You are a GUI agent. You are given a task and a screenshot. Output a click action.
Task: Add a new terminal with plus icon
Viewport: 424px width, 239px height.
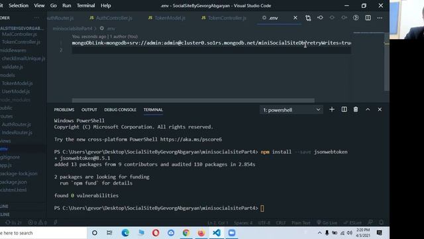tap(332, 110)
